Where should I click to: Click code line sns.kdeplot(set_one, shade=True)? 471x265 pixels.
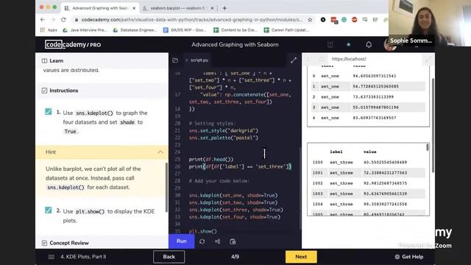(233, 196)
